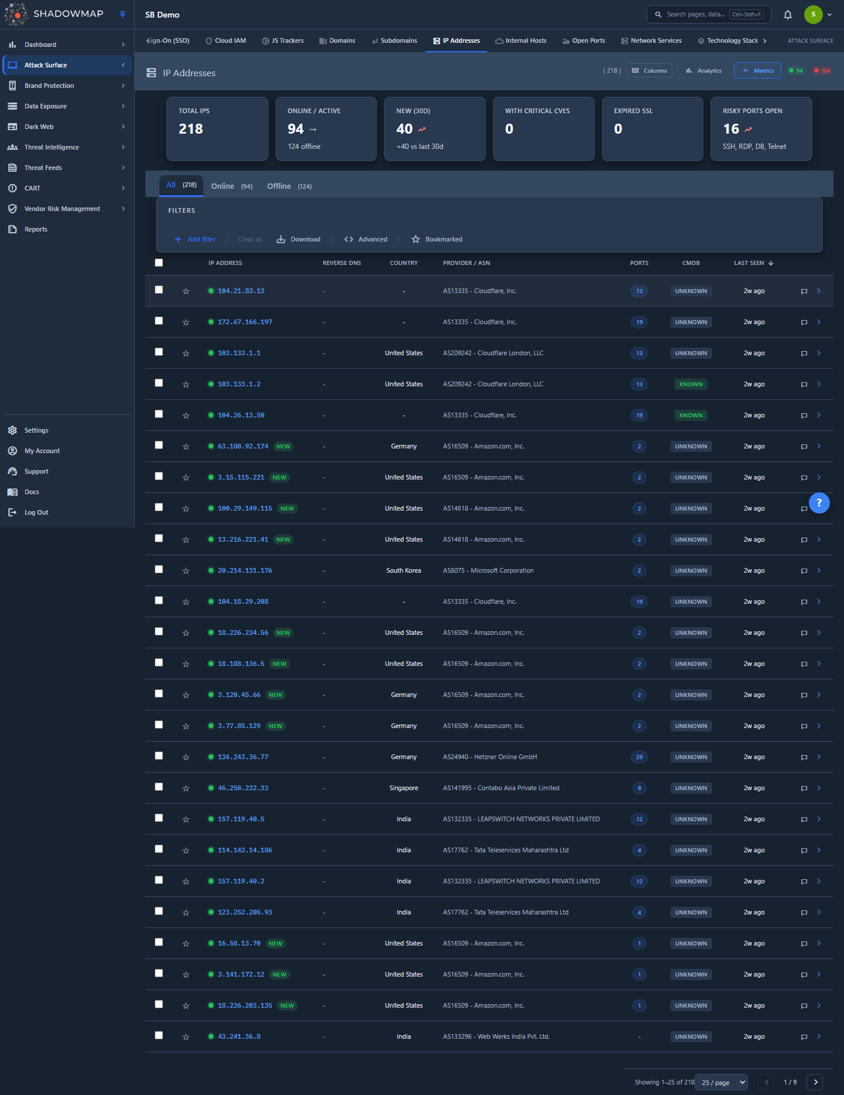This screenshot has height=1095, width=844.
Task: Click the pin icon beside ShadowMap logo
Action: (122, 15)
